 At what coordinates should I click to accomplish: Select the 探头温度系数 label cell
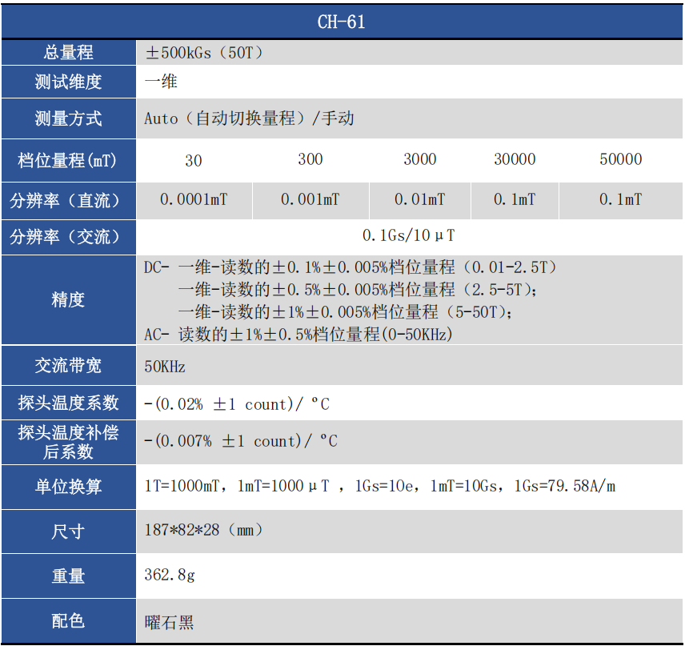click(x=68, y=403)
